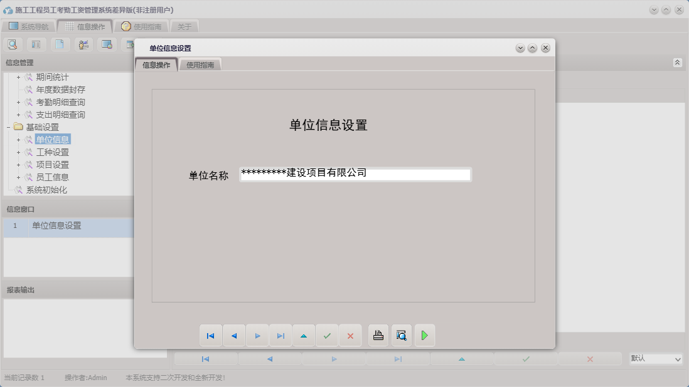
Task: Click the monitor display toolbar icon
Action: coord(108,44)
